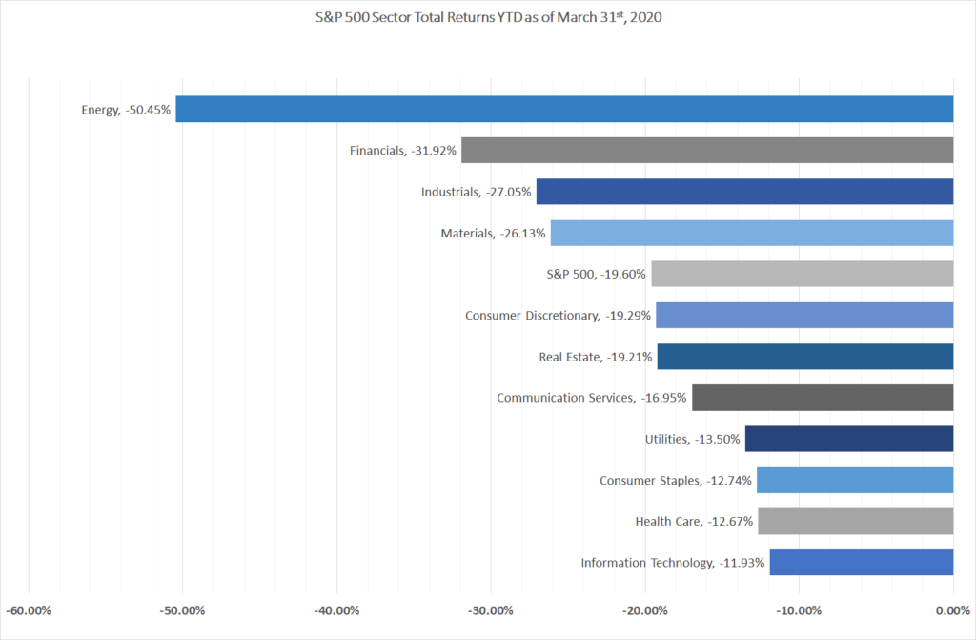Viewport: 976px width, 640px height.
Task: Click the -30.00% axis tick label
Action: click(491, 610)
